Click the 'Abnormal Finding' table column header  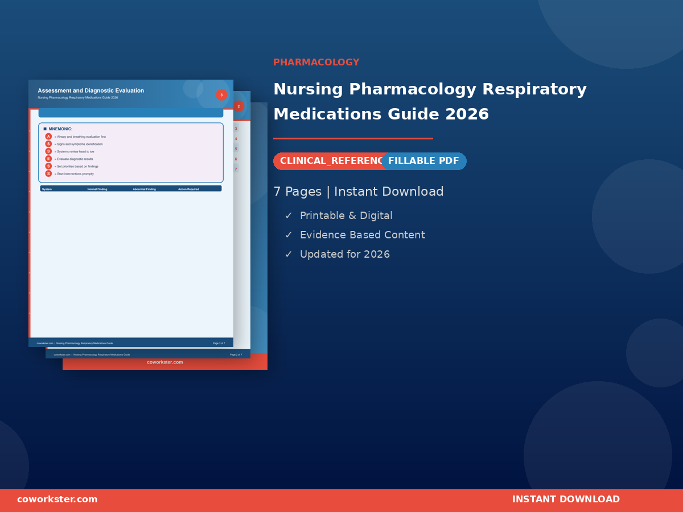click(144, 189)
